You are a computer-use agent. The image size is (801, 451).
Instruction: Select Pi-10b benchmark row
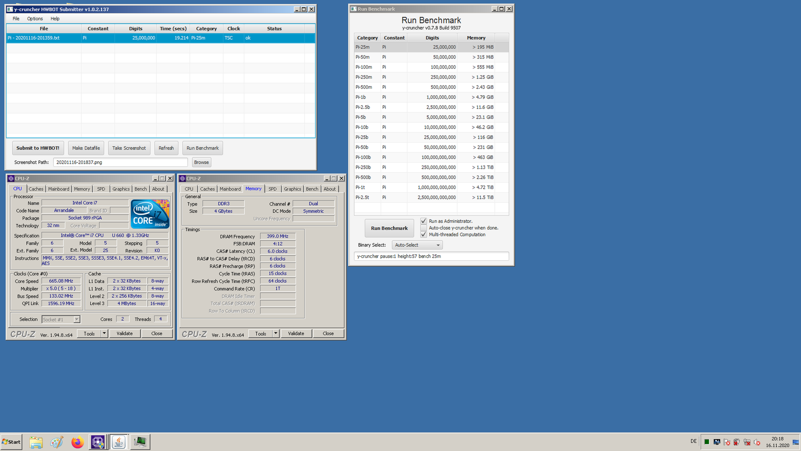(x=431, y=127)
